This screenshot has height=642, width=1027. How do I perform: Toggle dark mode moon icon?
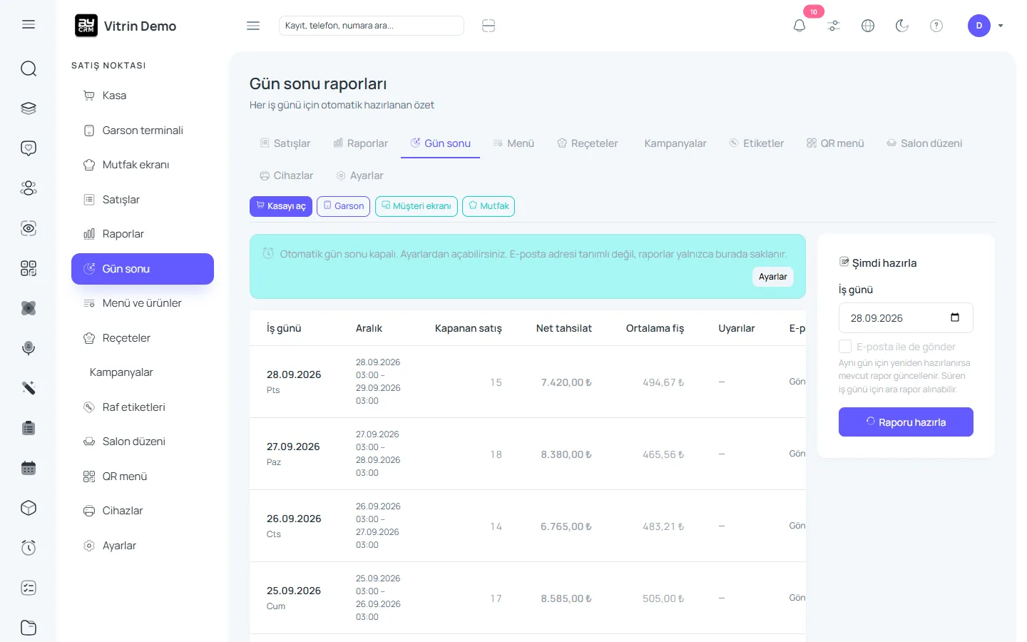[902, 26]
